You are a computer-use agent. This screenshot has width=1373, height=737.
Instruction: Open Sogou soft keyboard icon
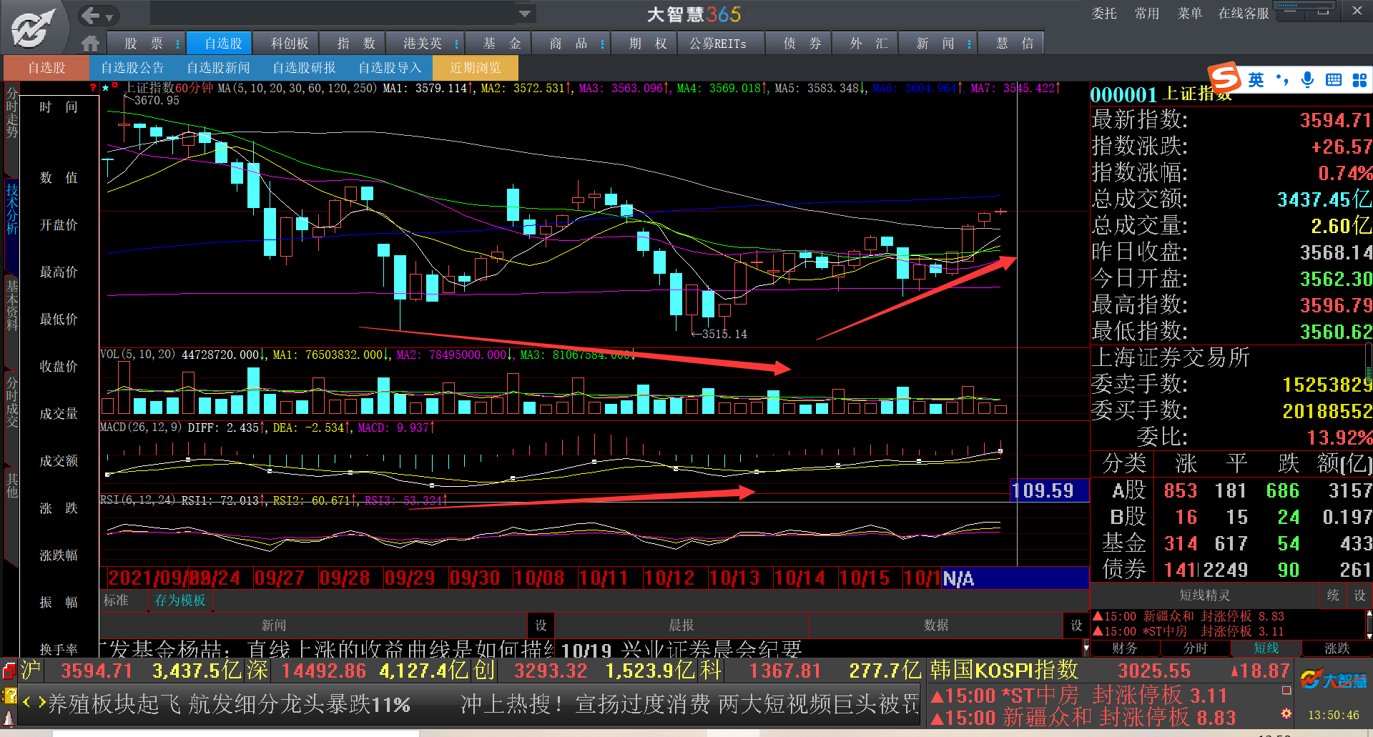coord(1334,80)
